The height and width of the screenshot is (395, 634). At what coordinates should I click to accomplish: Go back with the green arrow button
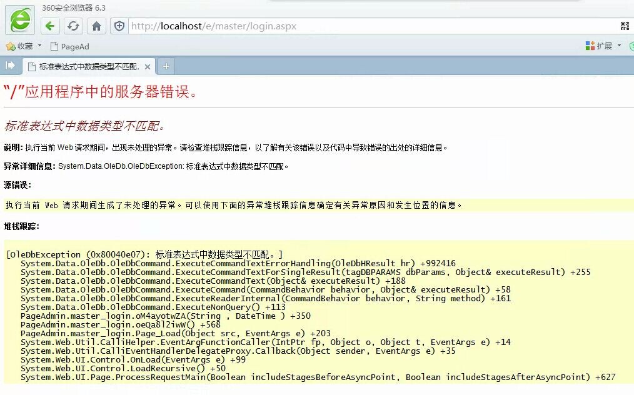tap(51, 26)
